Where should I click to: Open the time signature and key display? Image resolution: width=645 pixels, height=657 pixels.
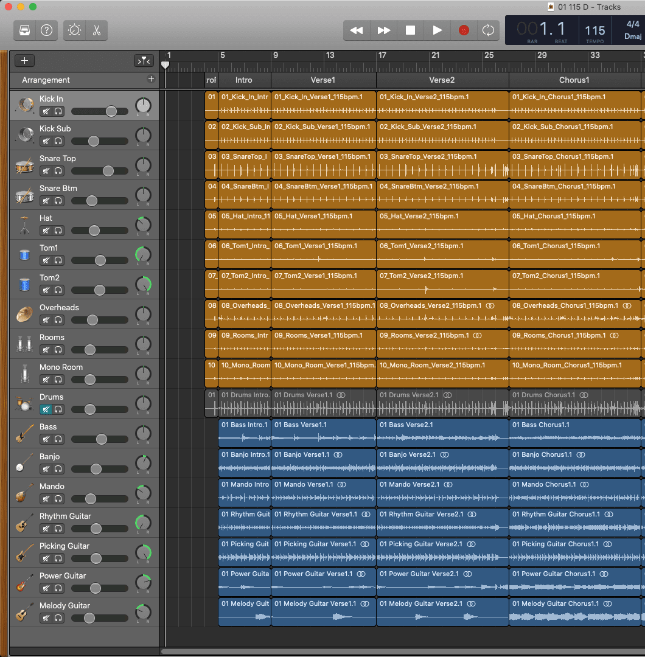[632, 30]
